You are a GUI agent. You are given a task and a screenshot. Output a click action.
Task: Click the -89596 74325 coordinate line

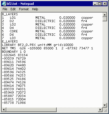14,72
